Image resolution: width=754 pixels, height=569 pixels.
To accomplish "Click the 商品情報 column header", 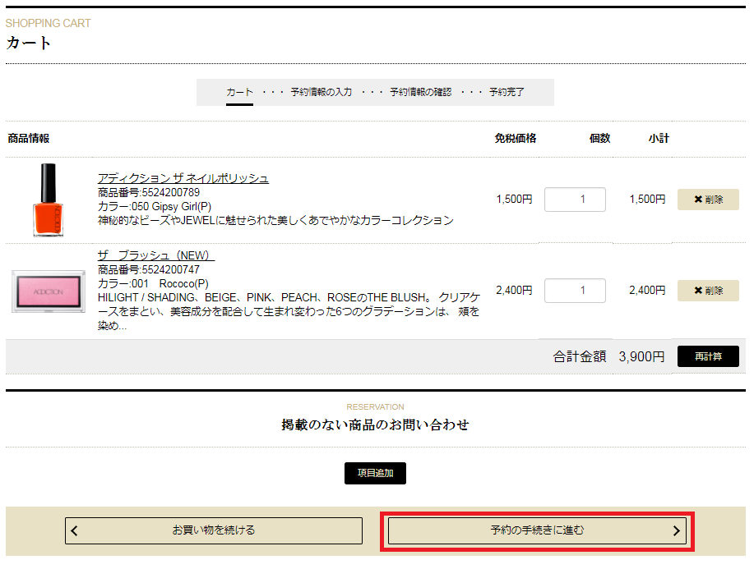I will (x=29, y=138).
